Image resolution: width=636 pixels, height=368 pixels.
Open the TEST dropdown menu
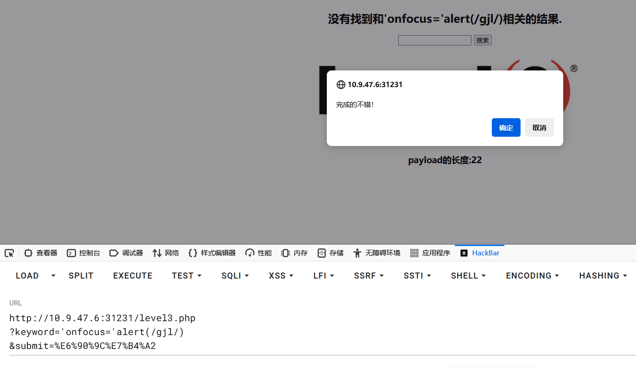187,276
